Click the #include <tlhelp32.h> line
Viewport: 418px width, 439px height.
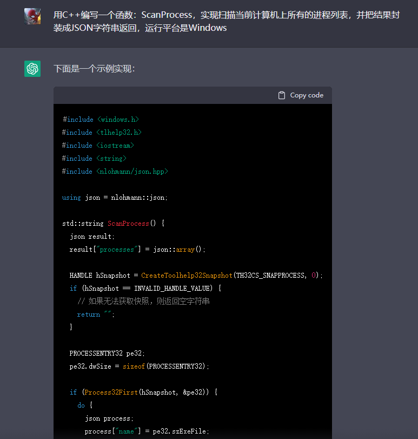102,132
